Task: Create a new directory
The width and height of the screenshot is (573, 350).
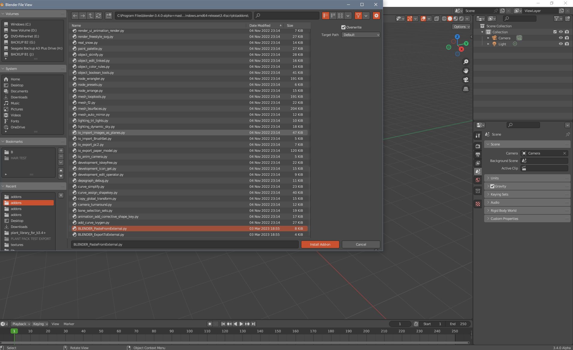Action: click(109, 16)
